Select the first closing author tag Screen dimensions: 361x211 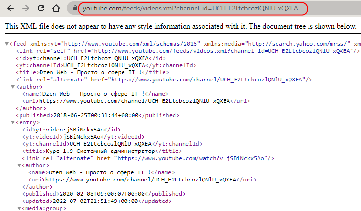[31, 108]
